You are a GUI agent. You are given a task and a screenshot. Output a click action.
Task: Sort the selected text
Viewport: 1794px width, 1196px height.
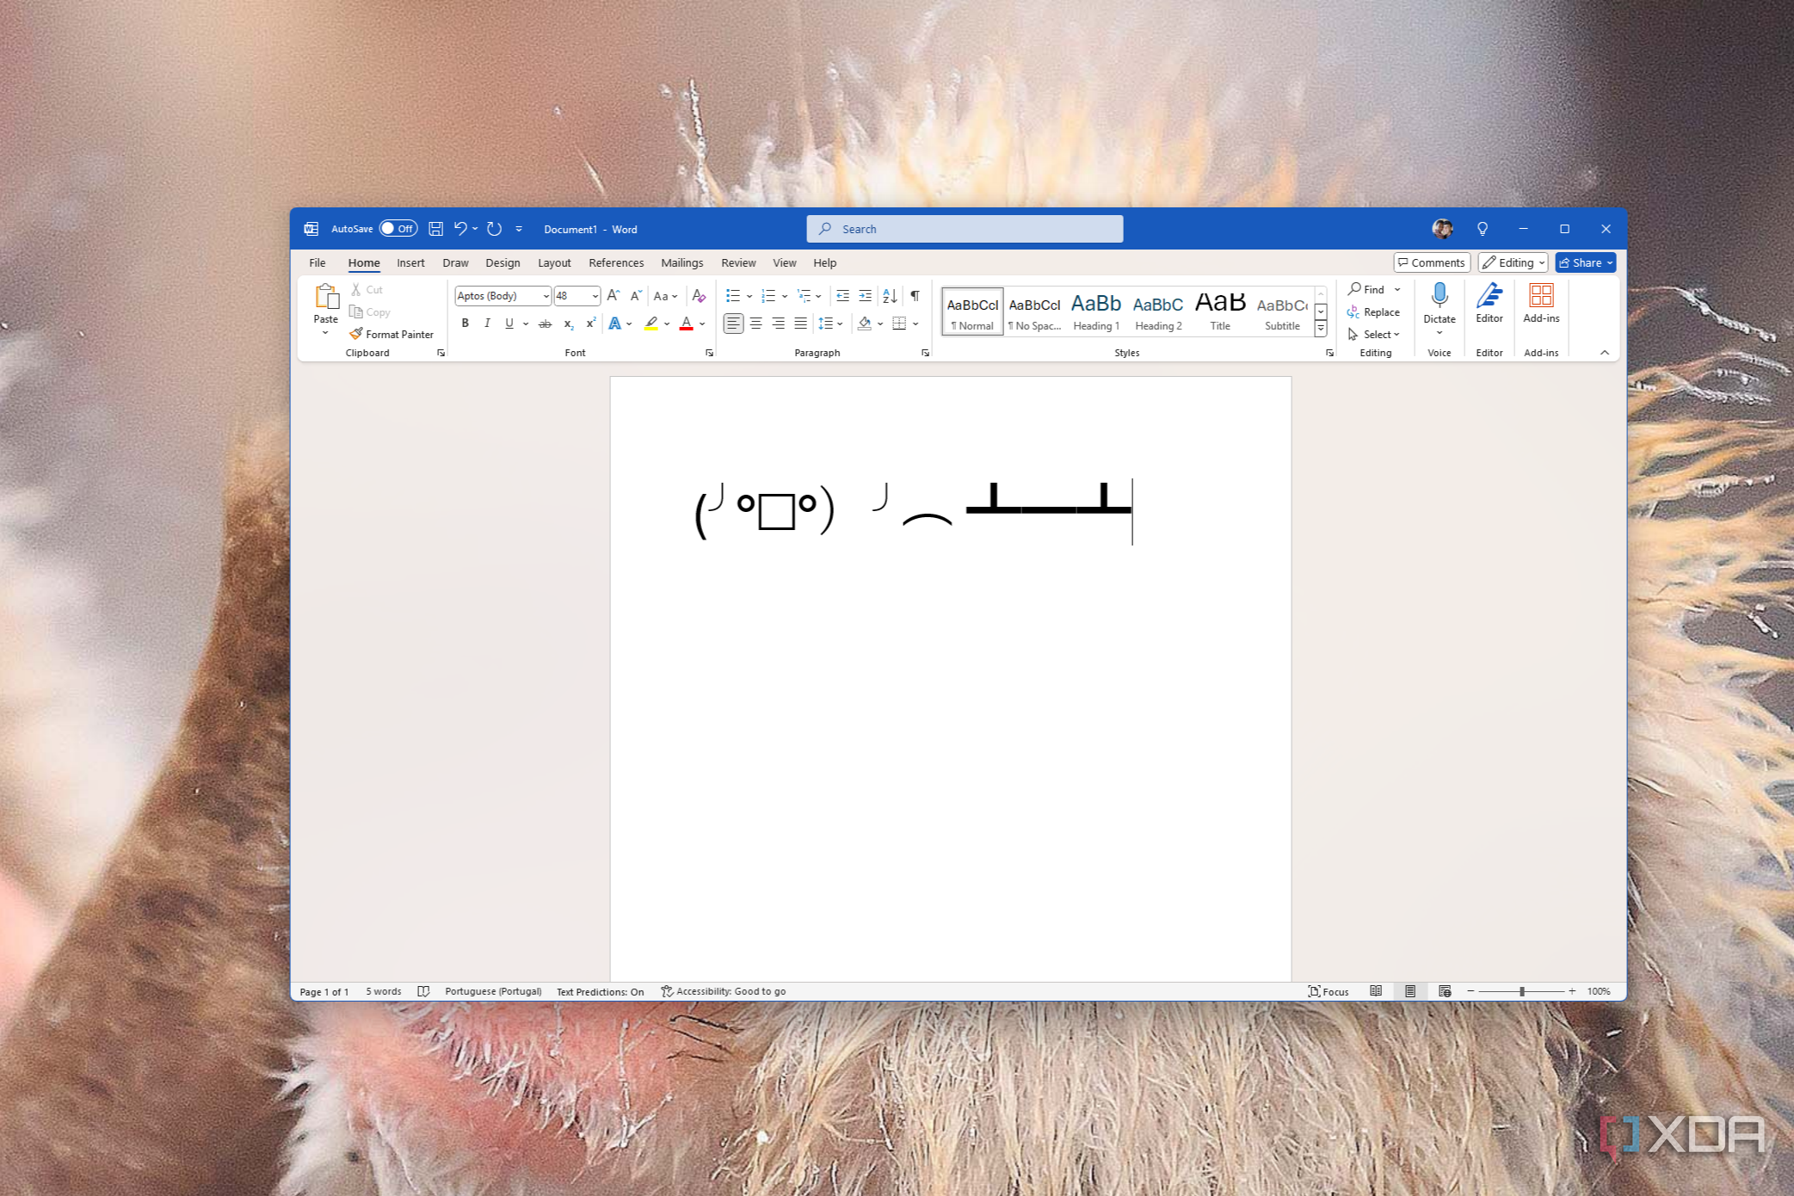(x=890, y=296)
